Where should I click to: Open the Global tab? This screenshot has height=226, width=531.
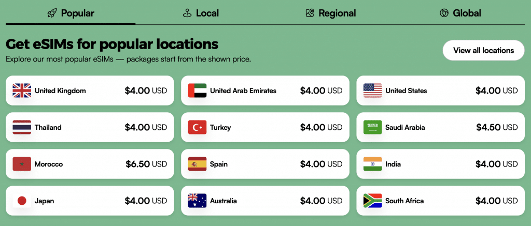[460, 13]
